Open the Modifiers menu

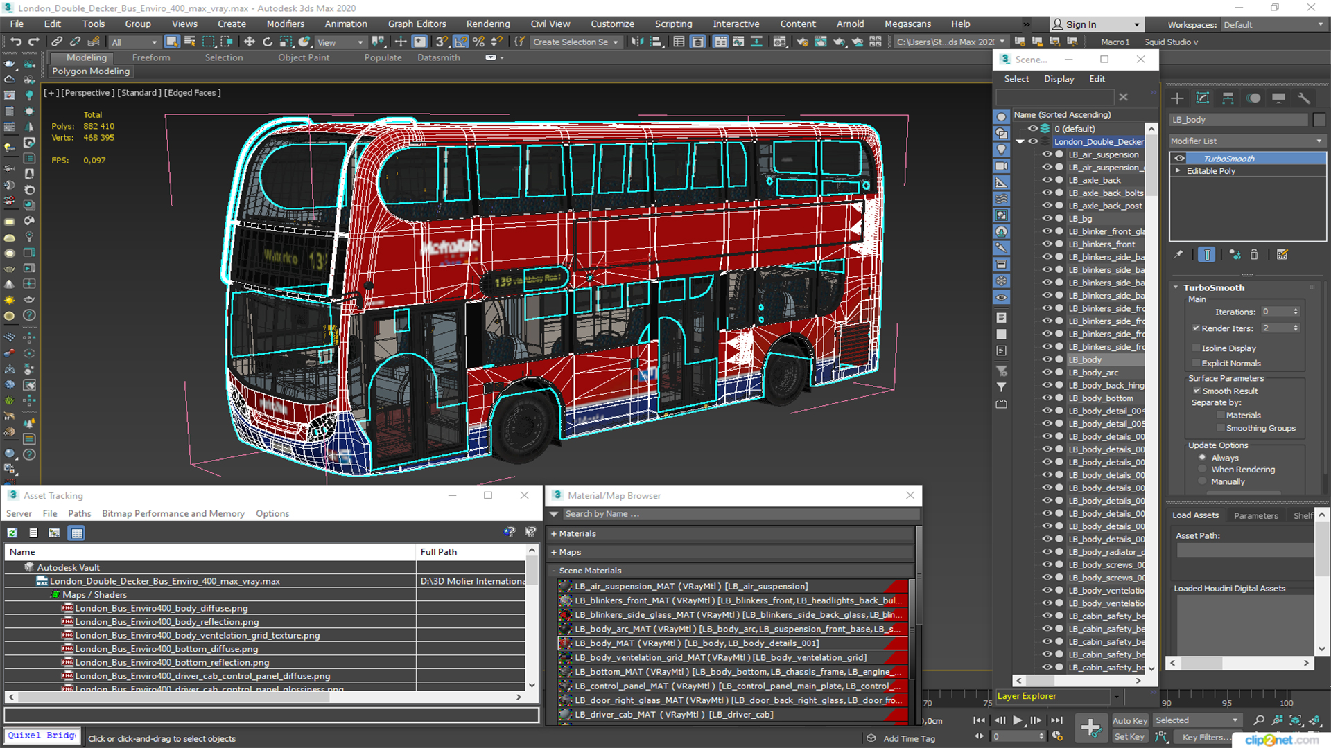point(286,24)
